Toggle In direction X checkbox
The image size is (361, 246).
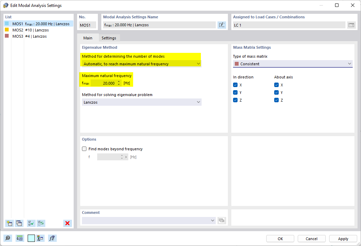pos(235,85)
